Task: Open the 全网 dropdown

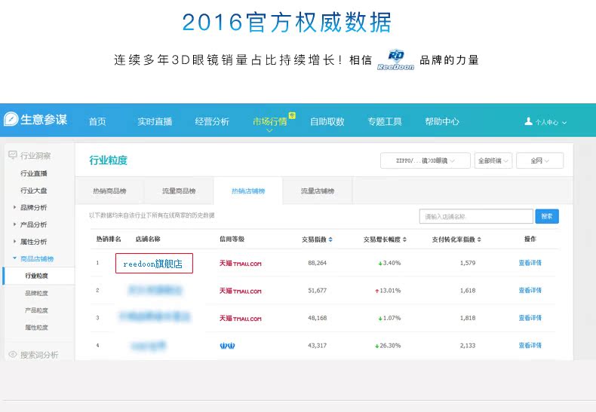Action: 539,160
